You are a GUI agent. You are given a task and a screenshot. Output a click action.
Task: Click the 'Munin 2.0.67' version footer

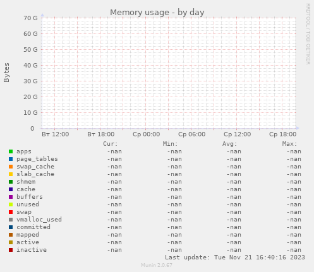[x=157, y=265]
